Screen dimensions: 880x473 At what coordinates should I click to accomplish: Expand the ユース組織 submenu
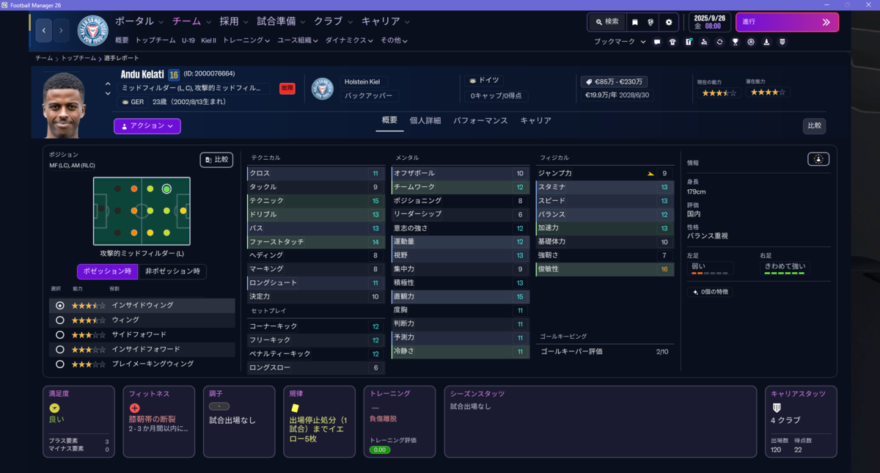pyautogui.click(x=298, y=41)
